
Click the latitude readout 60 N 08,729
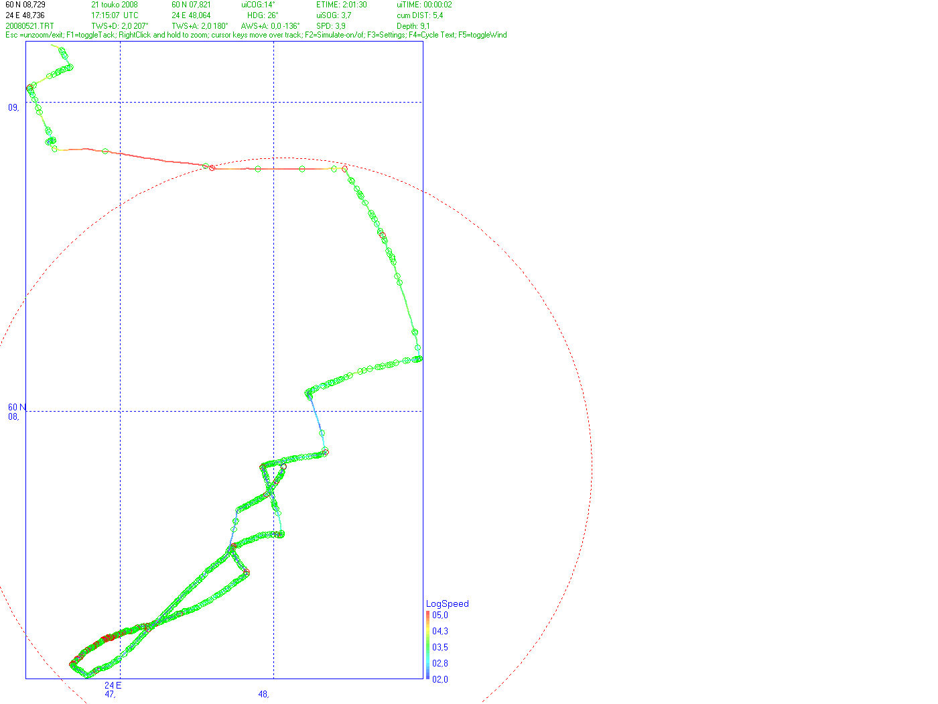[x=25, y=5]
